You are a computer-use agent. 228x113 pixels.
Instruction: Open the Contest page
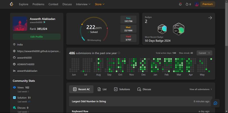[x=53, y=4]
